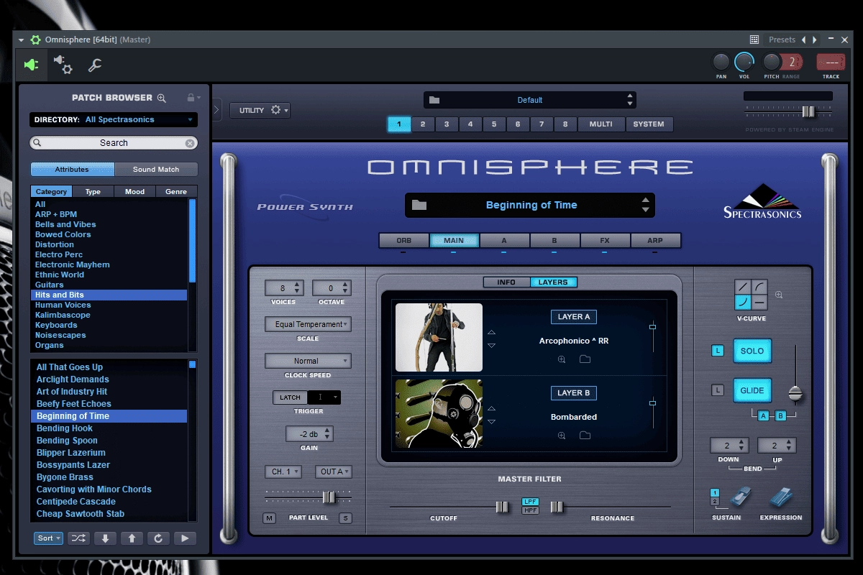Click the shuffle patches icon
863x575 pixels.
(79, 538)
